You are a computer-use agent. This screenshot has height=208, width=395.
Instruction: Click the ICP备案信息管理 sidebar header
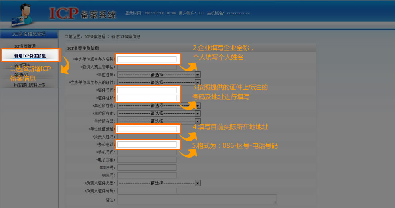[x=29, y=34]
